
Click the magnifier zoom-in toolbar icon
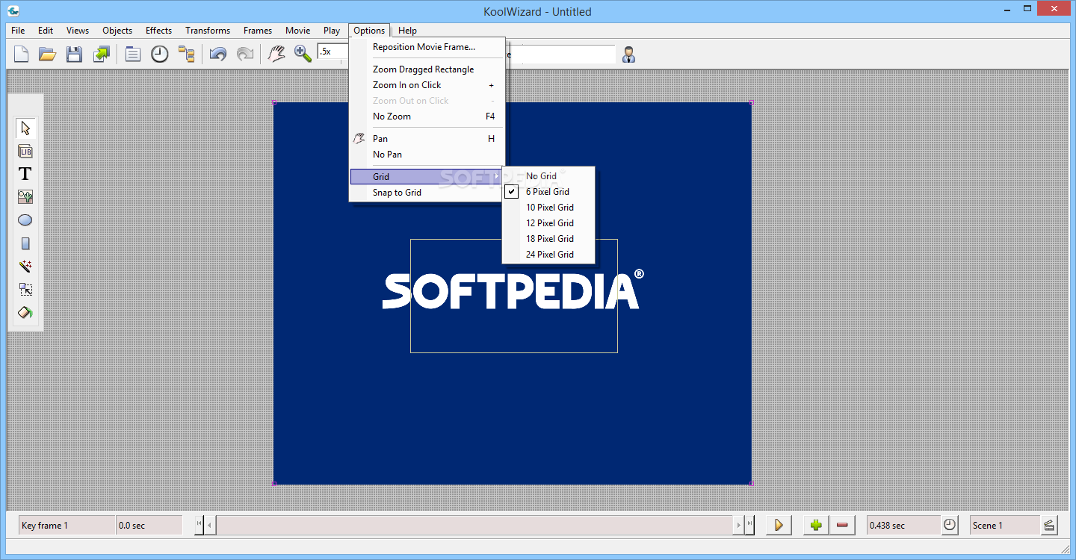coord(303,54)
